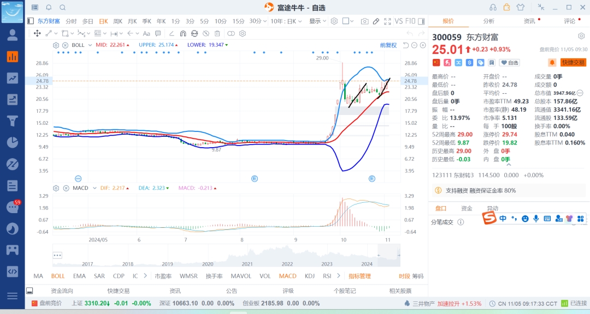Open the 资金 tab under quote panel
The image size is (590, 314).
click(467, 208)
